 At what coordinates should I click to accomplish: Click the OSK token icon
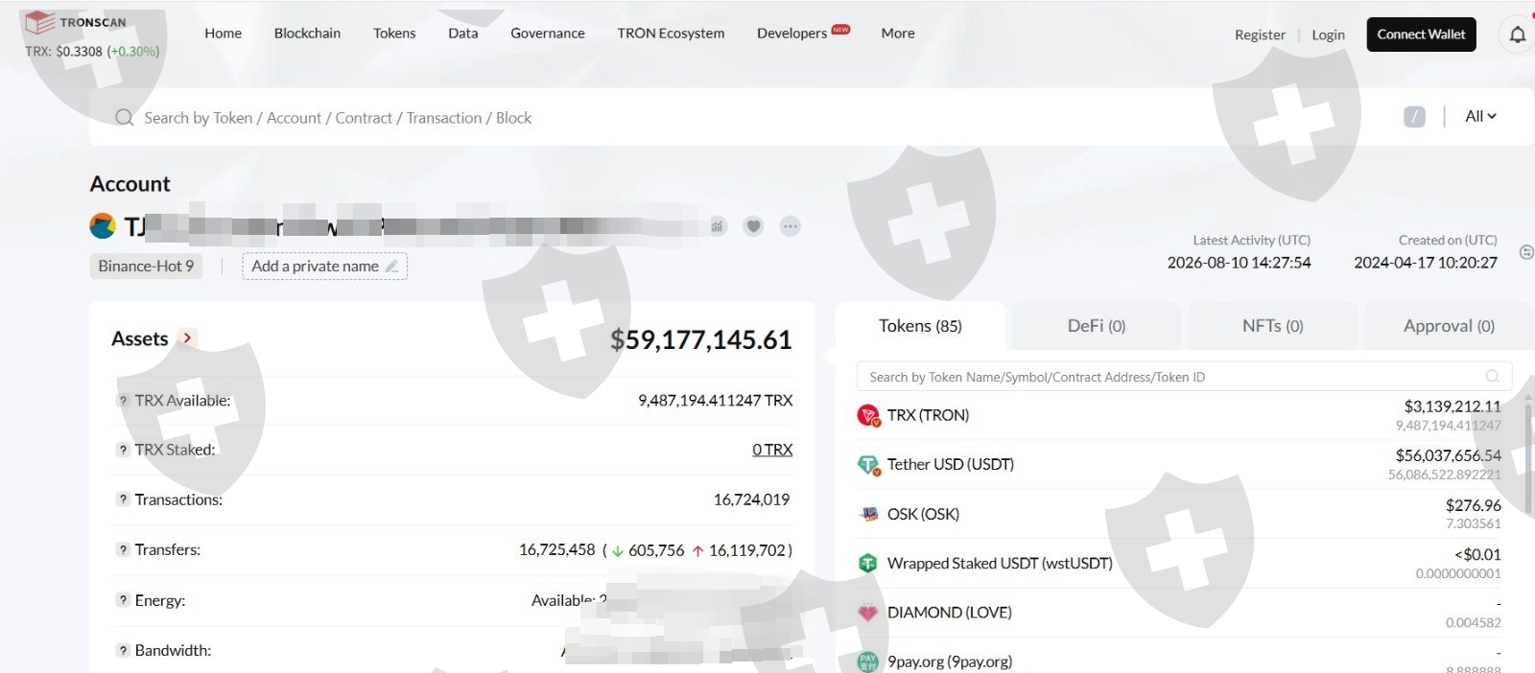[x=868, y=514]
